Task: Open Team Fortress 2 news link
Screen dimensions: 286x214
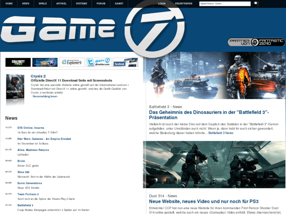Action: pos(28,194)
